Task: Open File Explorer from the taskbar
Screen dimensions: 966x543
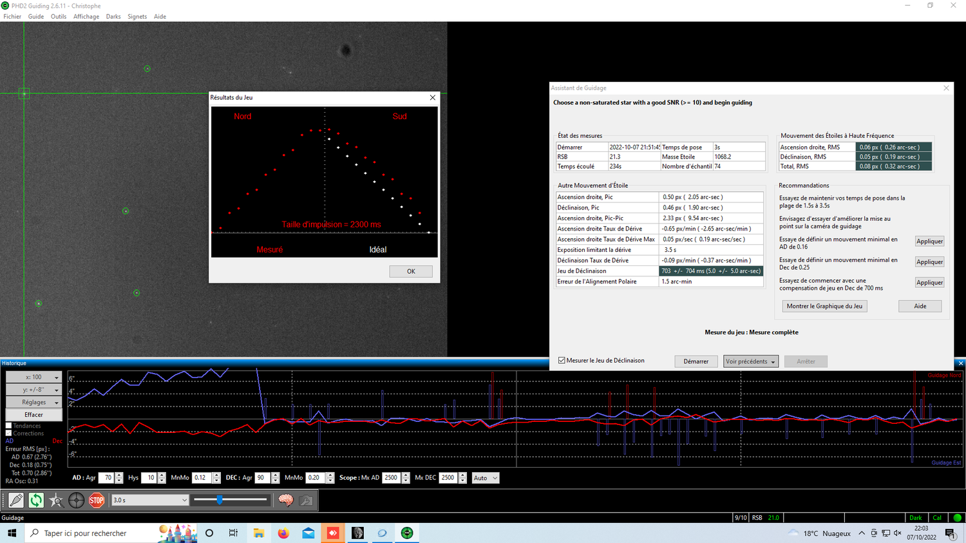Action: 258,533
